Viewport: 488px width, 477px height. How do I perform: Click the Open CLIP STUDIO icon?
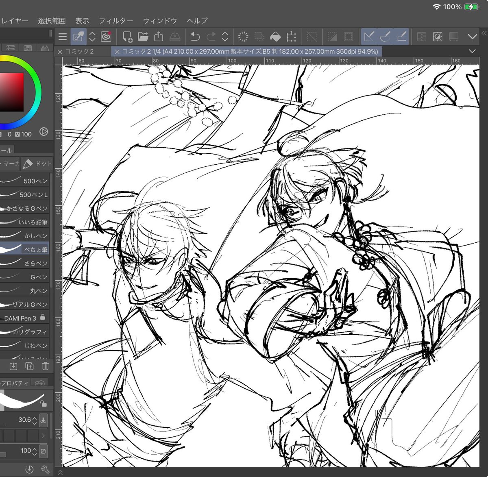coord(78,37)
